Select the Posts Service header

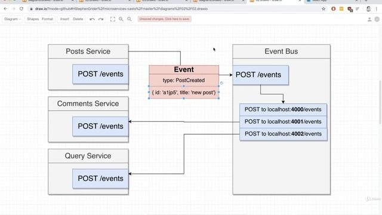point(88,51)
